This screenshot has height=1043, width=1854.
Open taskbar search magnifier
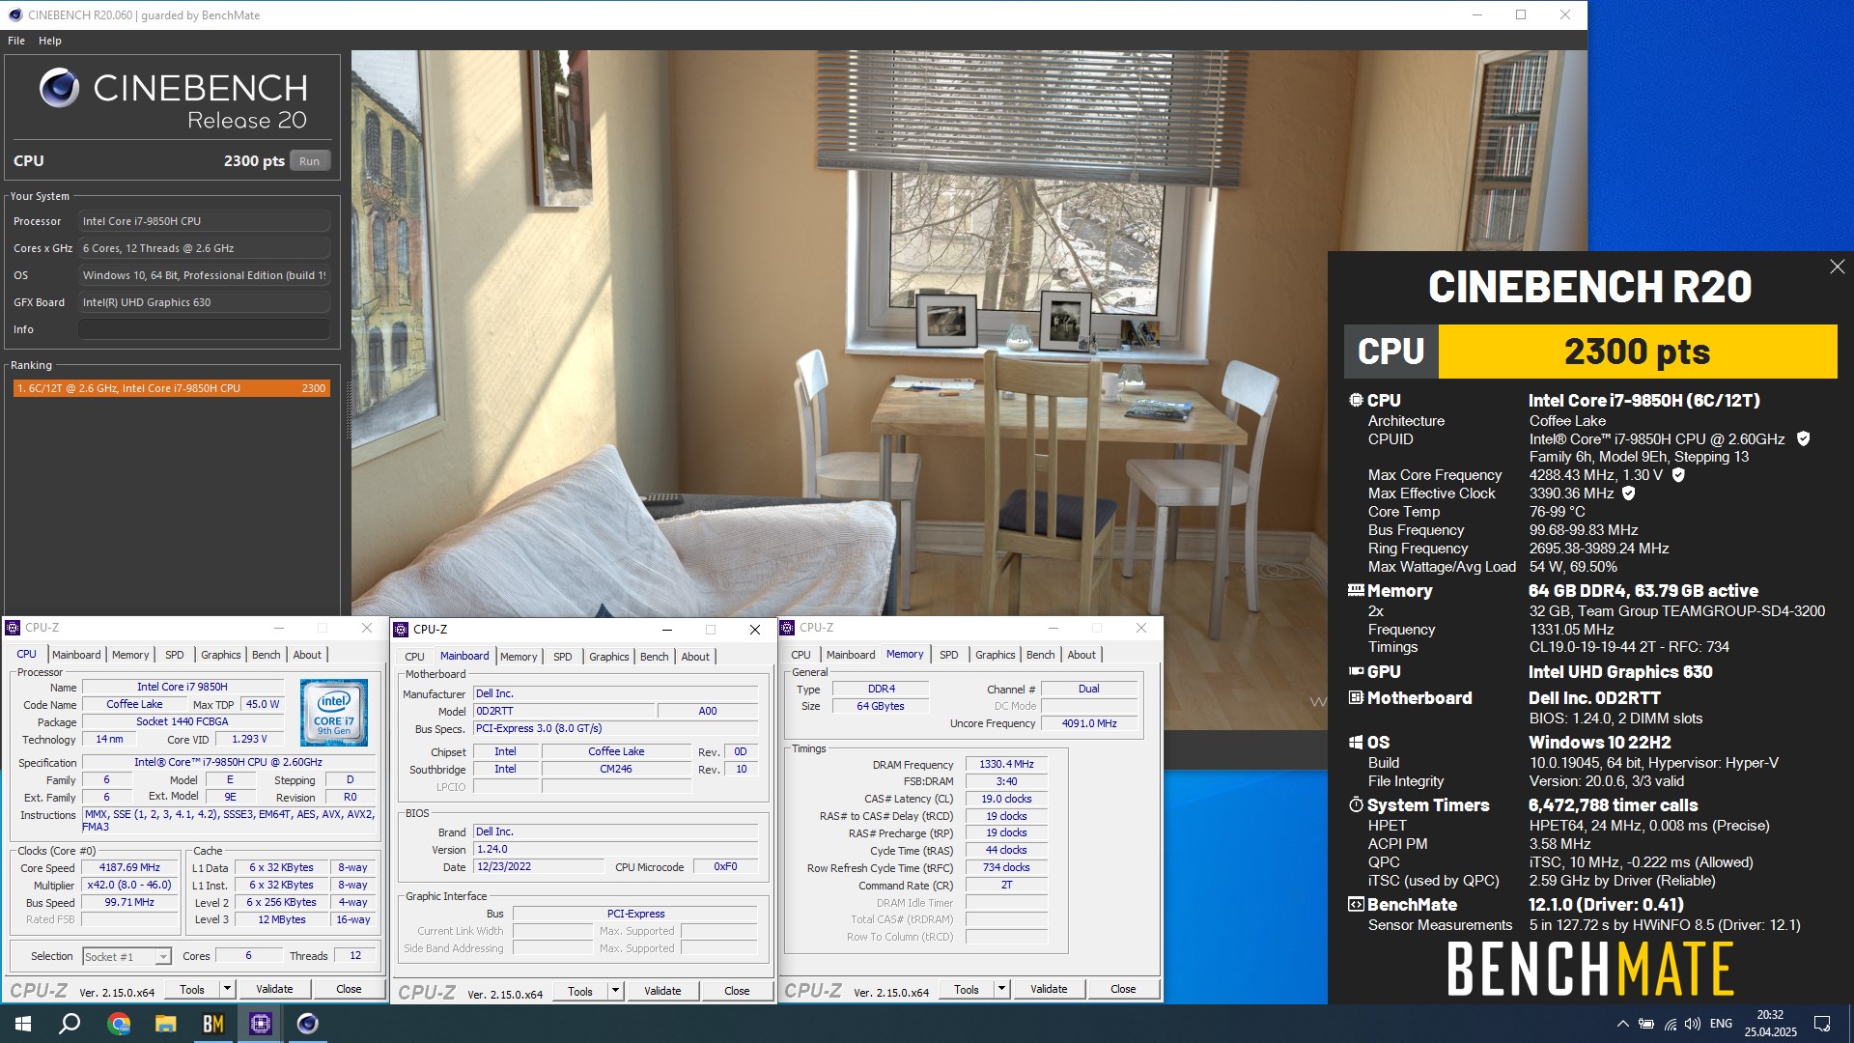tap(70, 1024)
